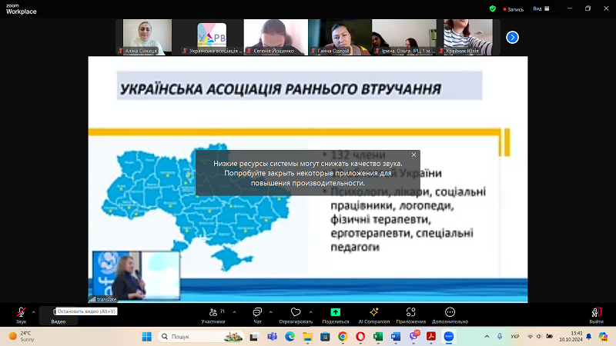Open Copilot at the end of the taskbar
Image resolution: width=616 pixels, height=346 pixels.
click(603, 337)
